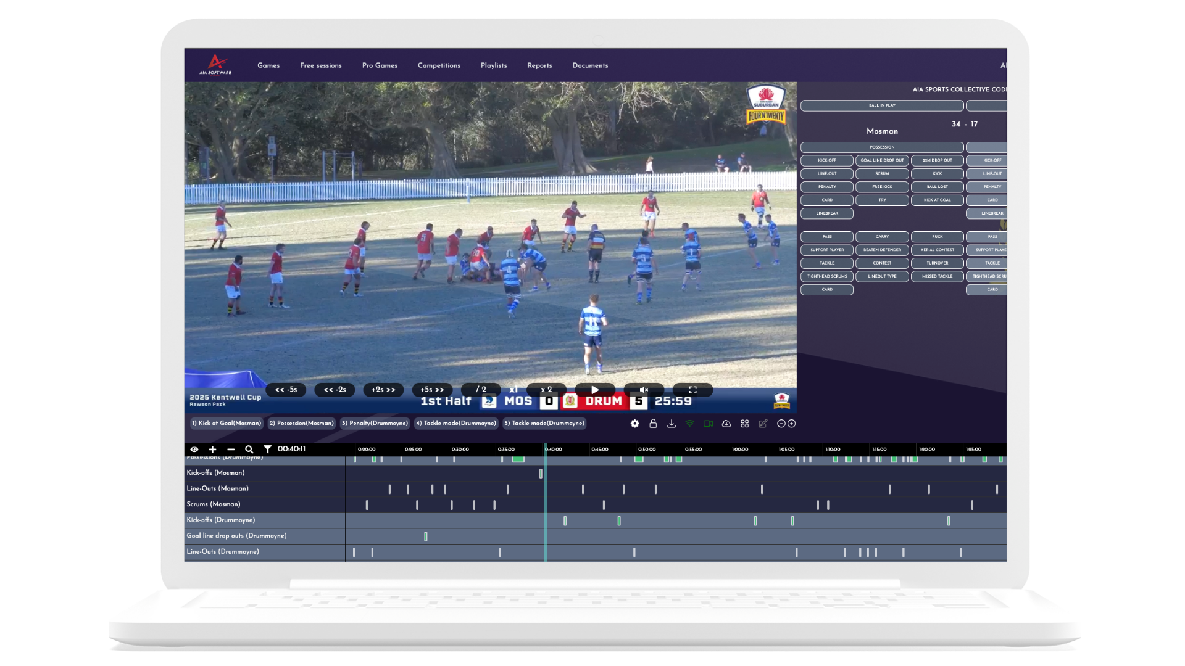The width and height of the screenshot is (1185, 666).
Task: Click the Goal line drop outs timeline marker
Action: (426, 536)
